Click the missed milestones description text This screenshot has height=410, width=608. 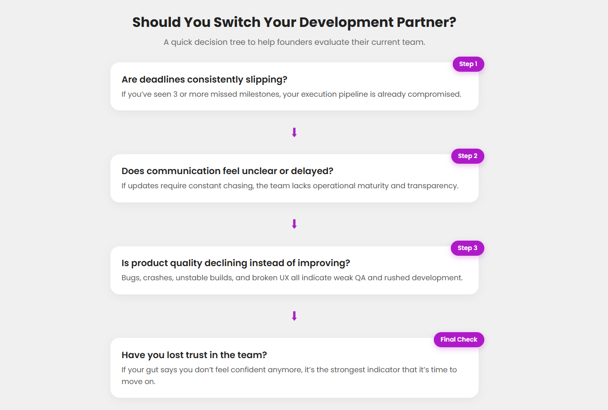pos(291,94)
